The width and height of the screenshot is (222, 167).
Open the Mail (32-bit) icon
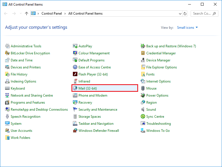pos(75,88)
